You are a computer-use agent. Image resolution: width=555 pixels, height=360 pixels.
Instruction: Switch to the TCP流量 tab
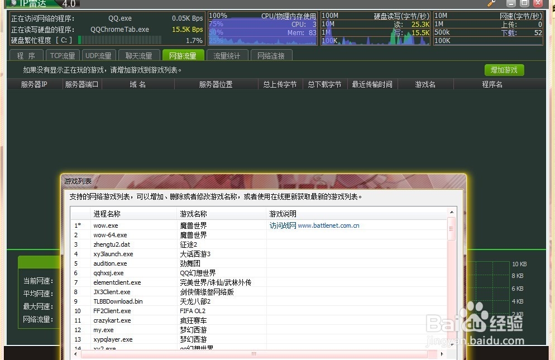coord(63,56)
